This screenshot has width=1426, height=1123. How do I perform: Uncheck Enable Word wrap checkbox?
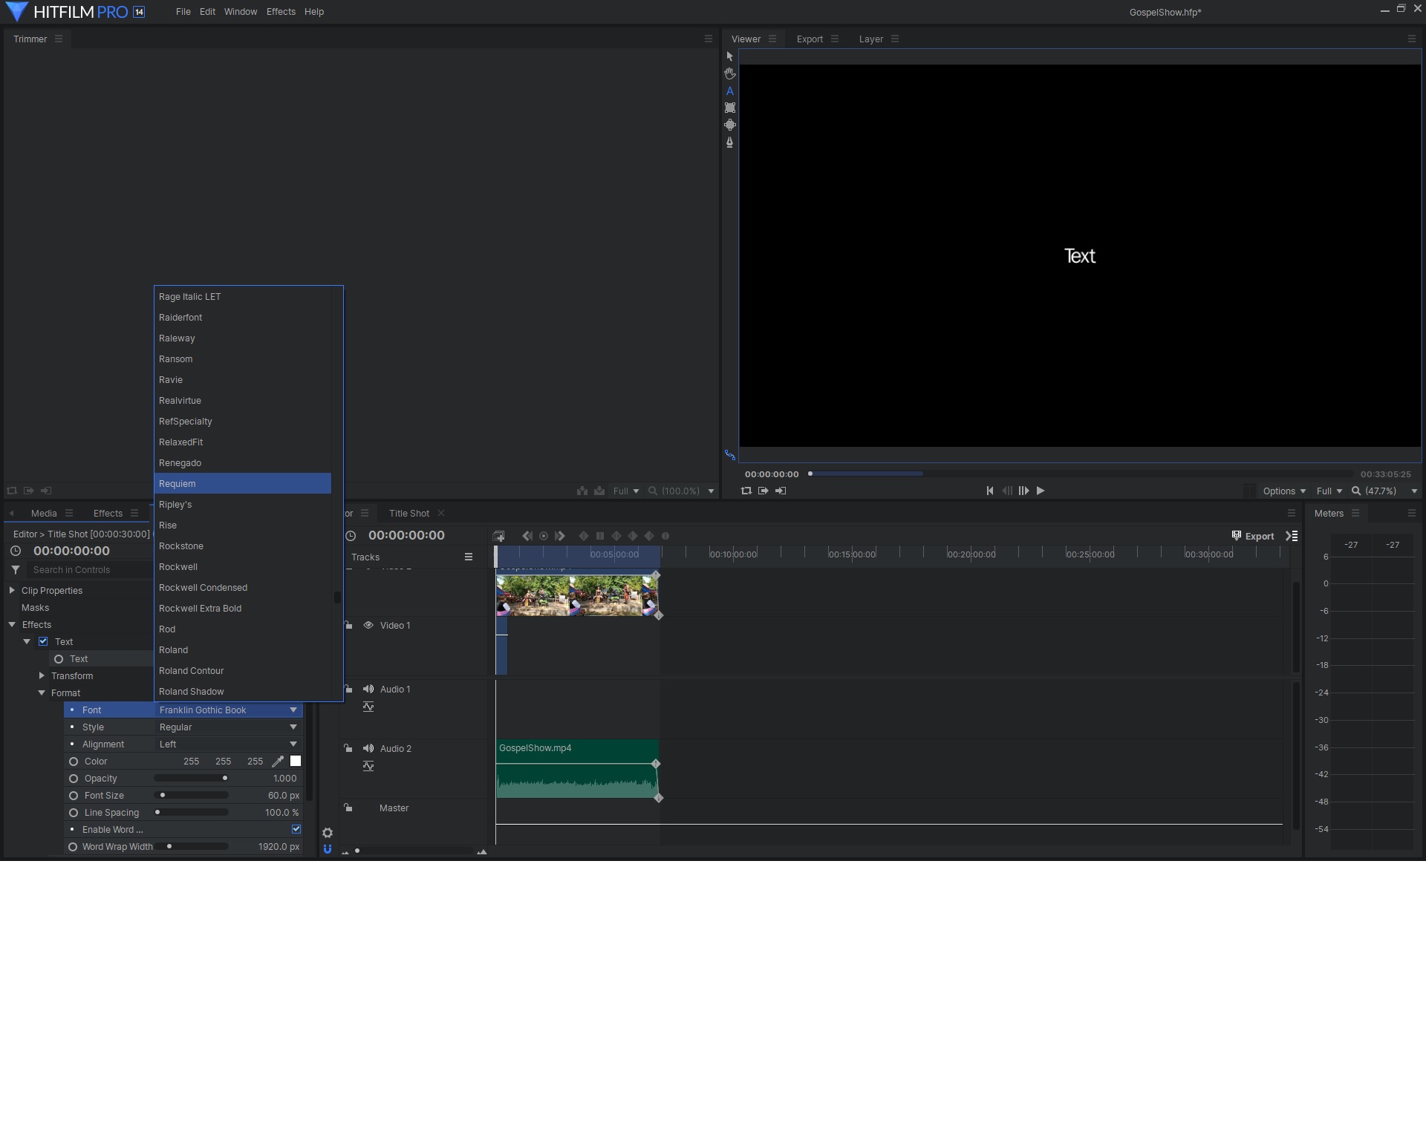[x=296, y=829]
